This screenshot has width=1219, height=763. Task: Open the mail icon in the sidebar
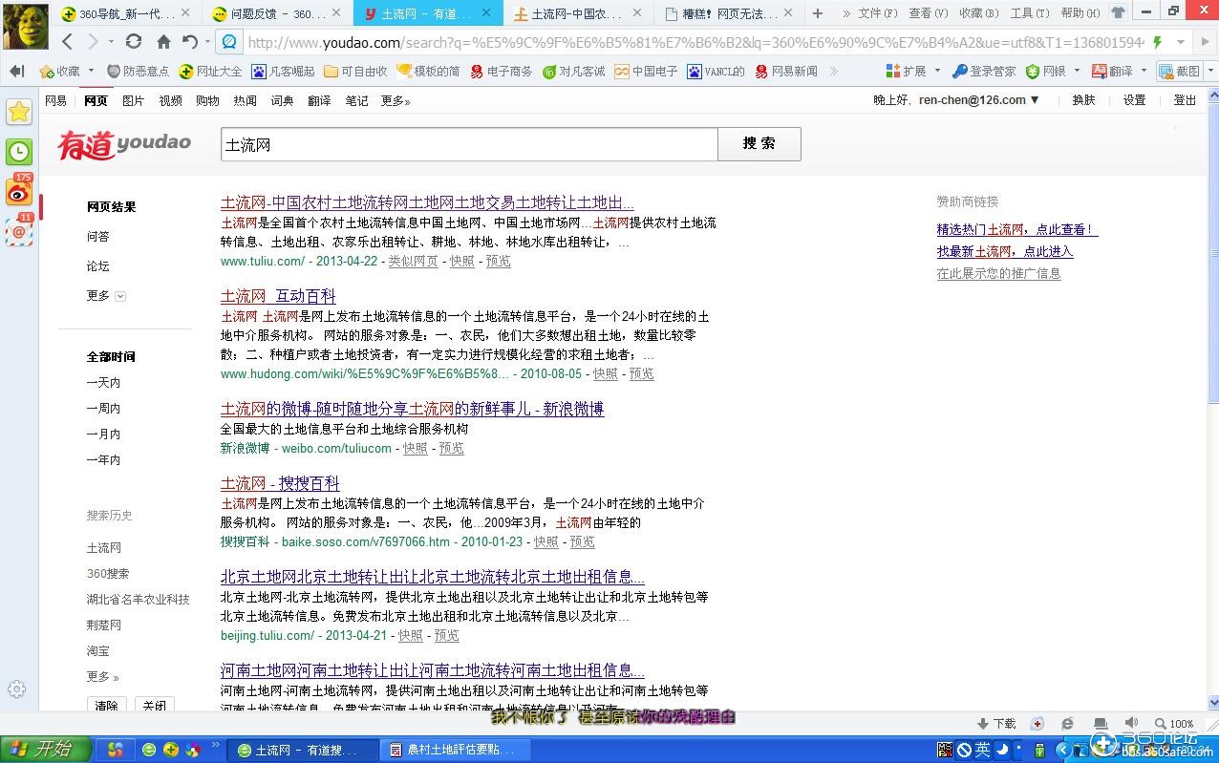pos(19,230)
